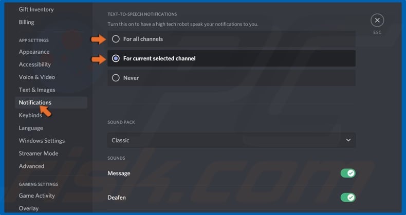The width and height of the screenshot is (406, 215).
Task: Select Text & Images in sidebar
Action: [x=37, y=90]
